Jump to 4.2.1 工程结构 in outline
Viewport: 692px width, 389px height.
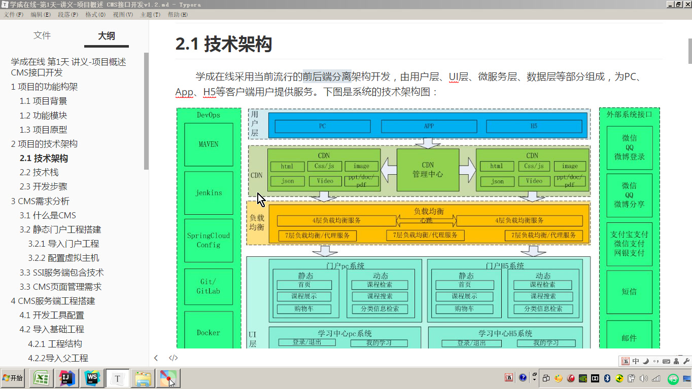pyautogui.click(x=55, y=343)
